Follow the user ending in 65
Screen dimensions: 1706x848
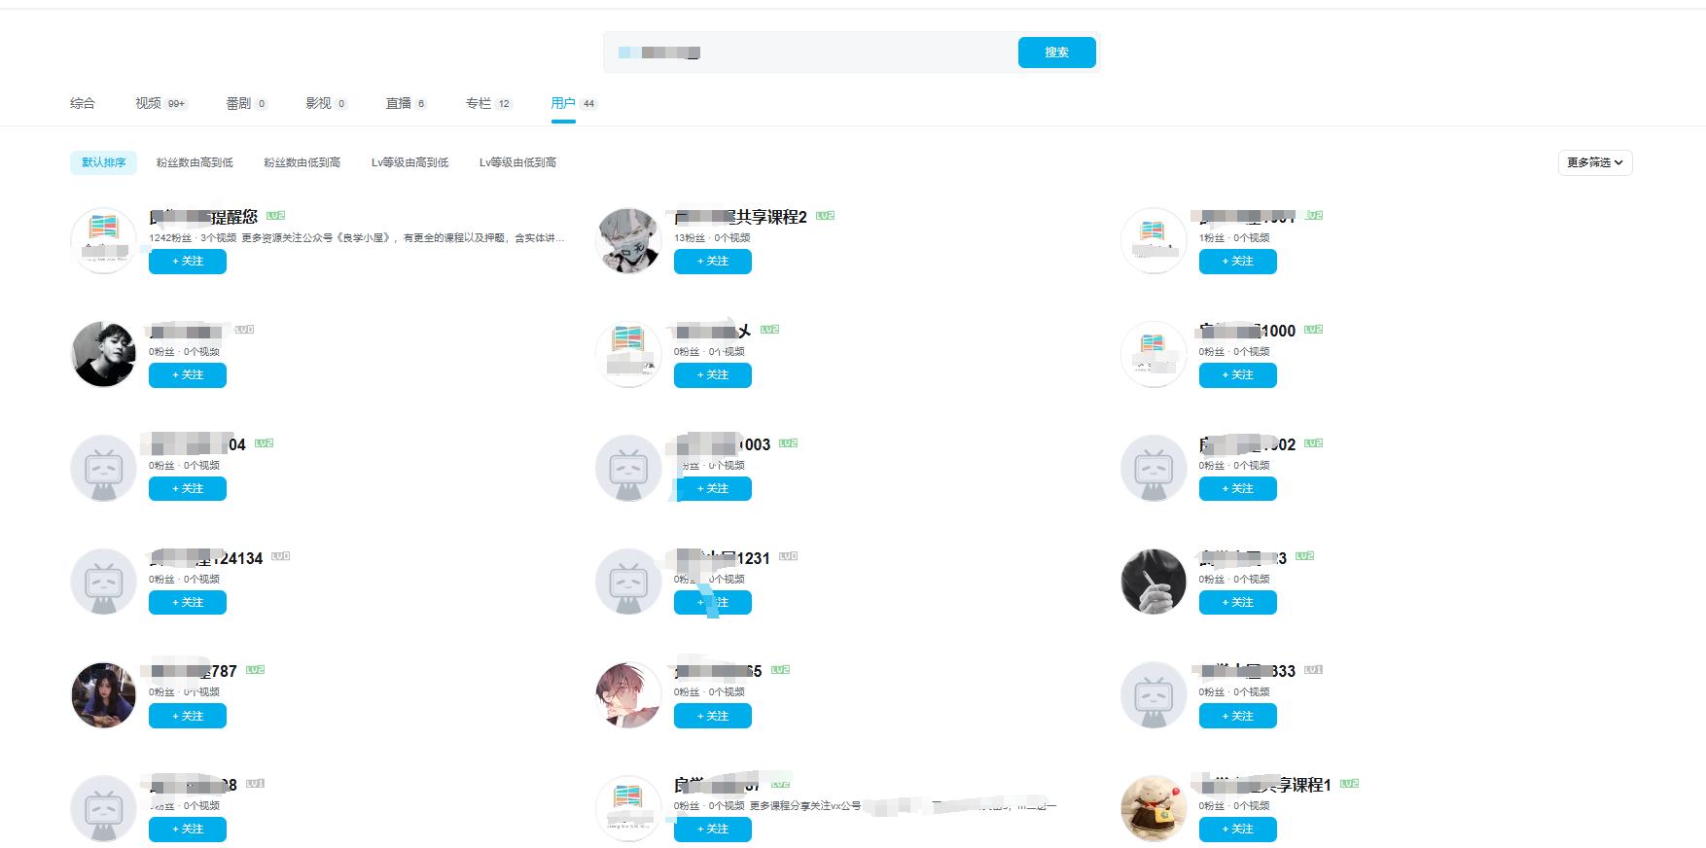tap(713, 717)
